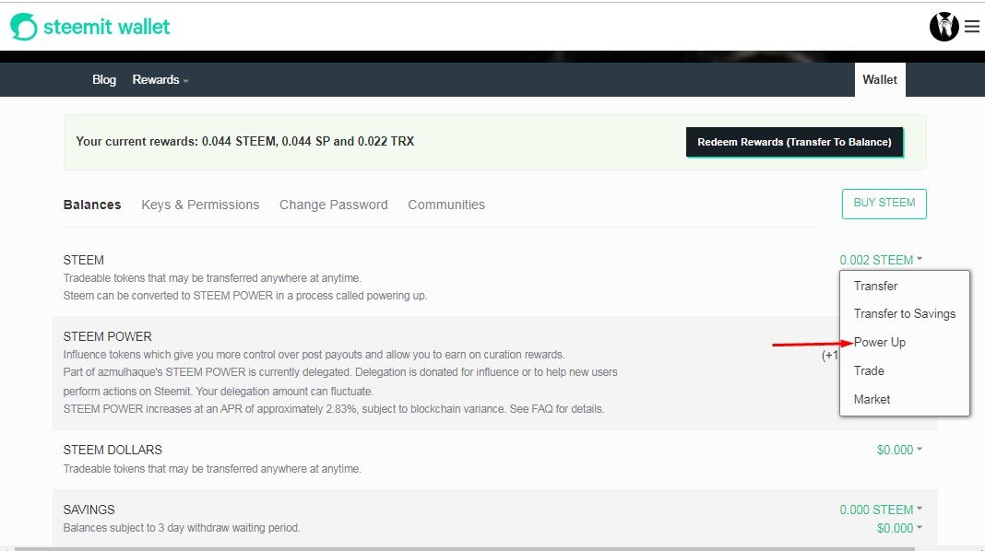Viewport: 985px width, 551px height.
Task: Expand the $0.000 savings dollars dropdown
Action: 899,528
